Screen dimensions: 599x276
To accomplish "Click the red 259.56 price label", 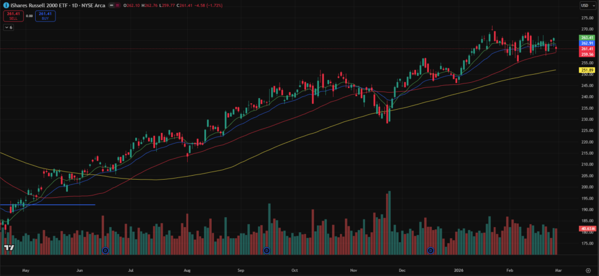I will tap(587, 54).
